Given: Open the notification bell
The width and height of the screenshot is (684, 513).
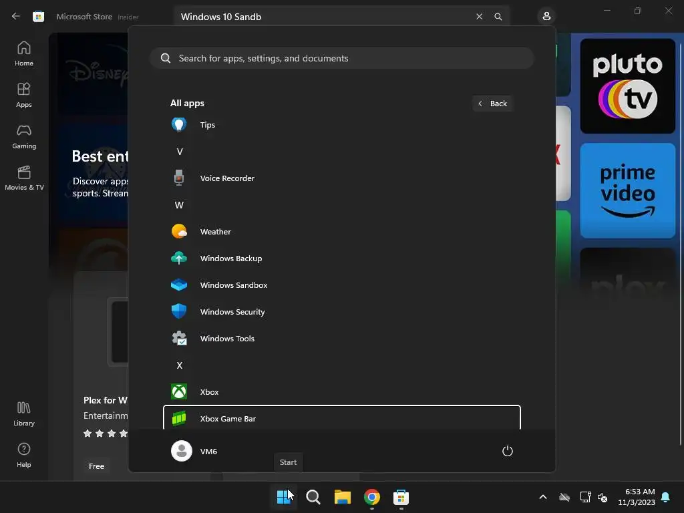Looking at the screenshot, I should pos(666,497).
